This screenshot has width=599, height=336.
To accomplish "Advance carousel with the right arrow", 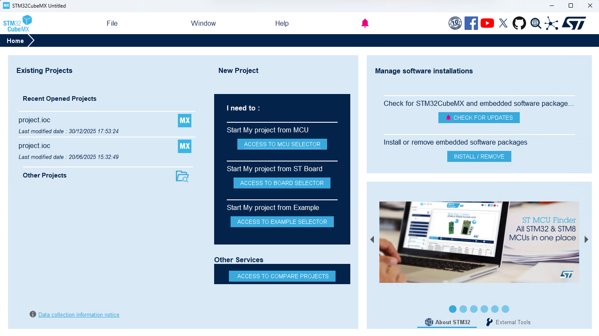I will [x=586, y=239].
